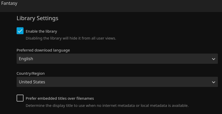Click the empty square checkbox icon
The image size is (222, 114).
[x=20, y=98]
